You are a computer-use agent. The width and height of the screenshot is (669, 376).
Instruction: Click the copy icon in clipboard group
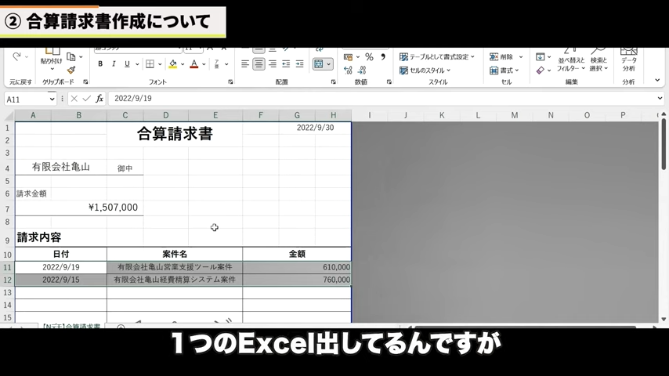click(71, 56)
